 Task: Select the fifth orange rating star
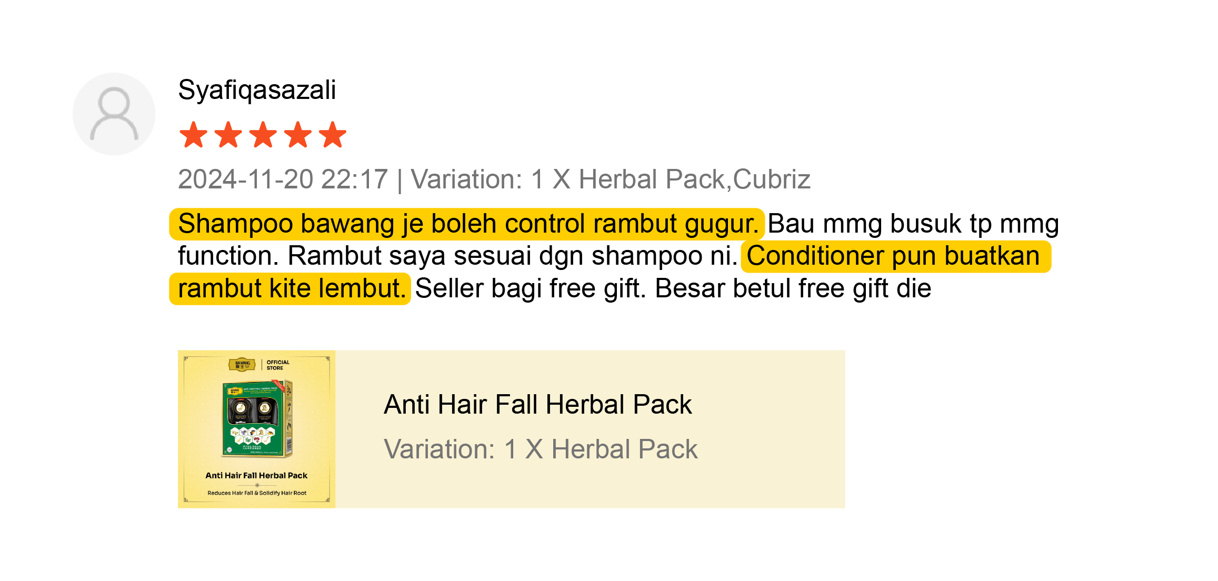333,135
